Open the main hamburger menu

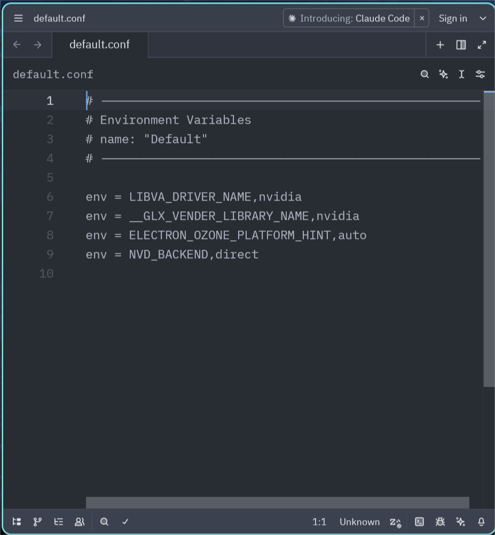[18, 18]
